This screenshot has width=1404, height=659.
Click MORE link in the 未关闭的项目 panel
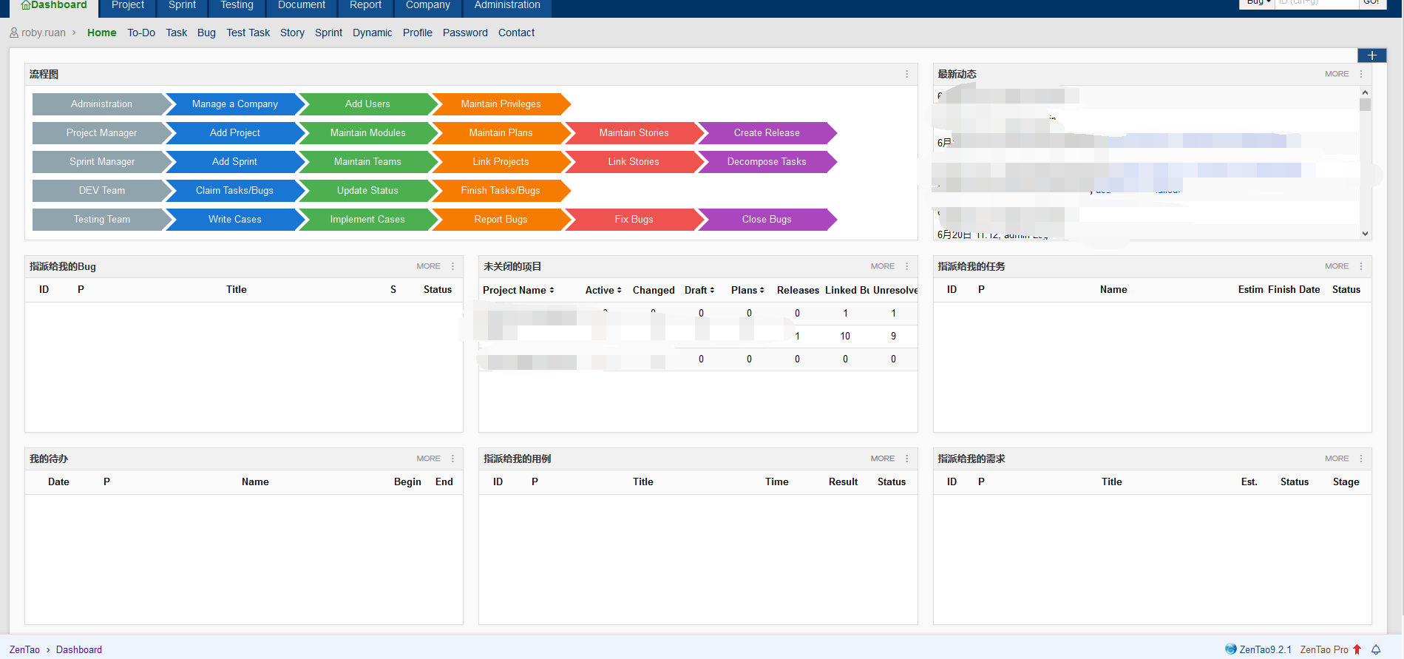[x=882, y=266]
